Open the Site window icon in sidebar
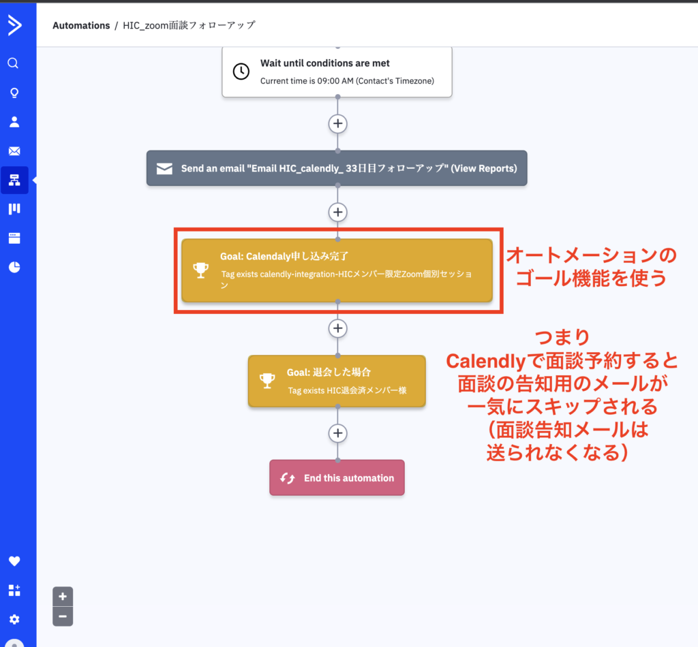 pos(14,238)
